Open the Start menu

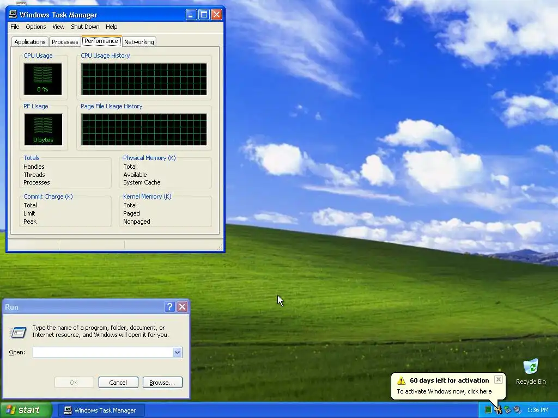[x=26, y=410]
